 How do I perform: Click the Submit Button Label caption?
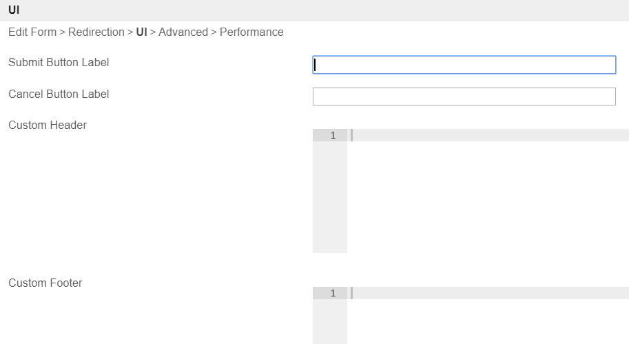[59, 63]
